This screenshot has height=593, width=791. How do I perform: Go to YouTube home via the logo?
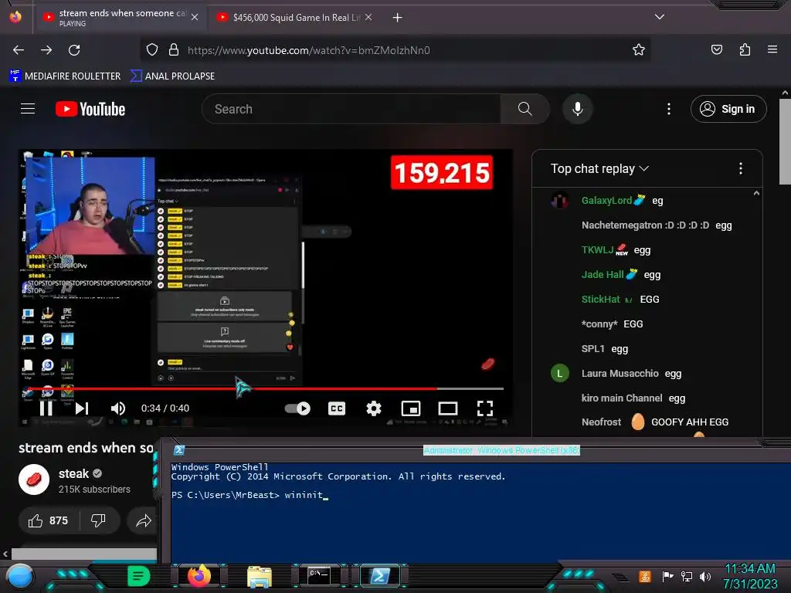click(x=90, y=109)
